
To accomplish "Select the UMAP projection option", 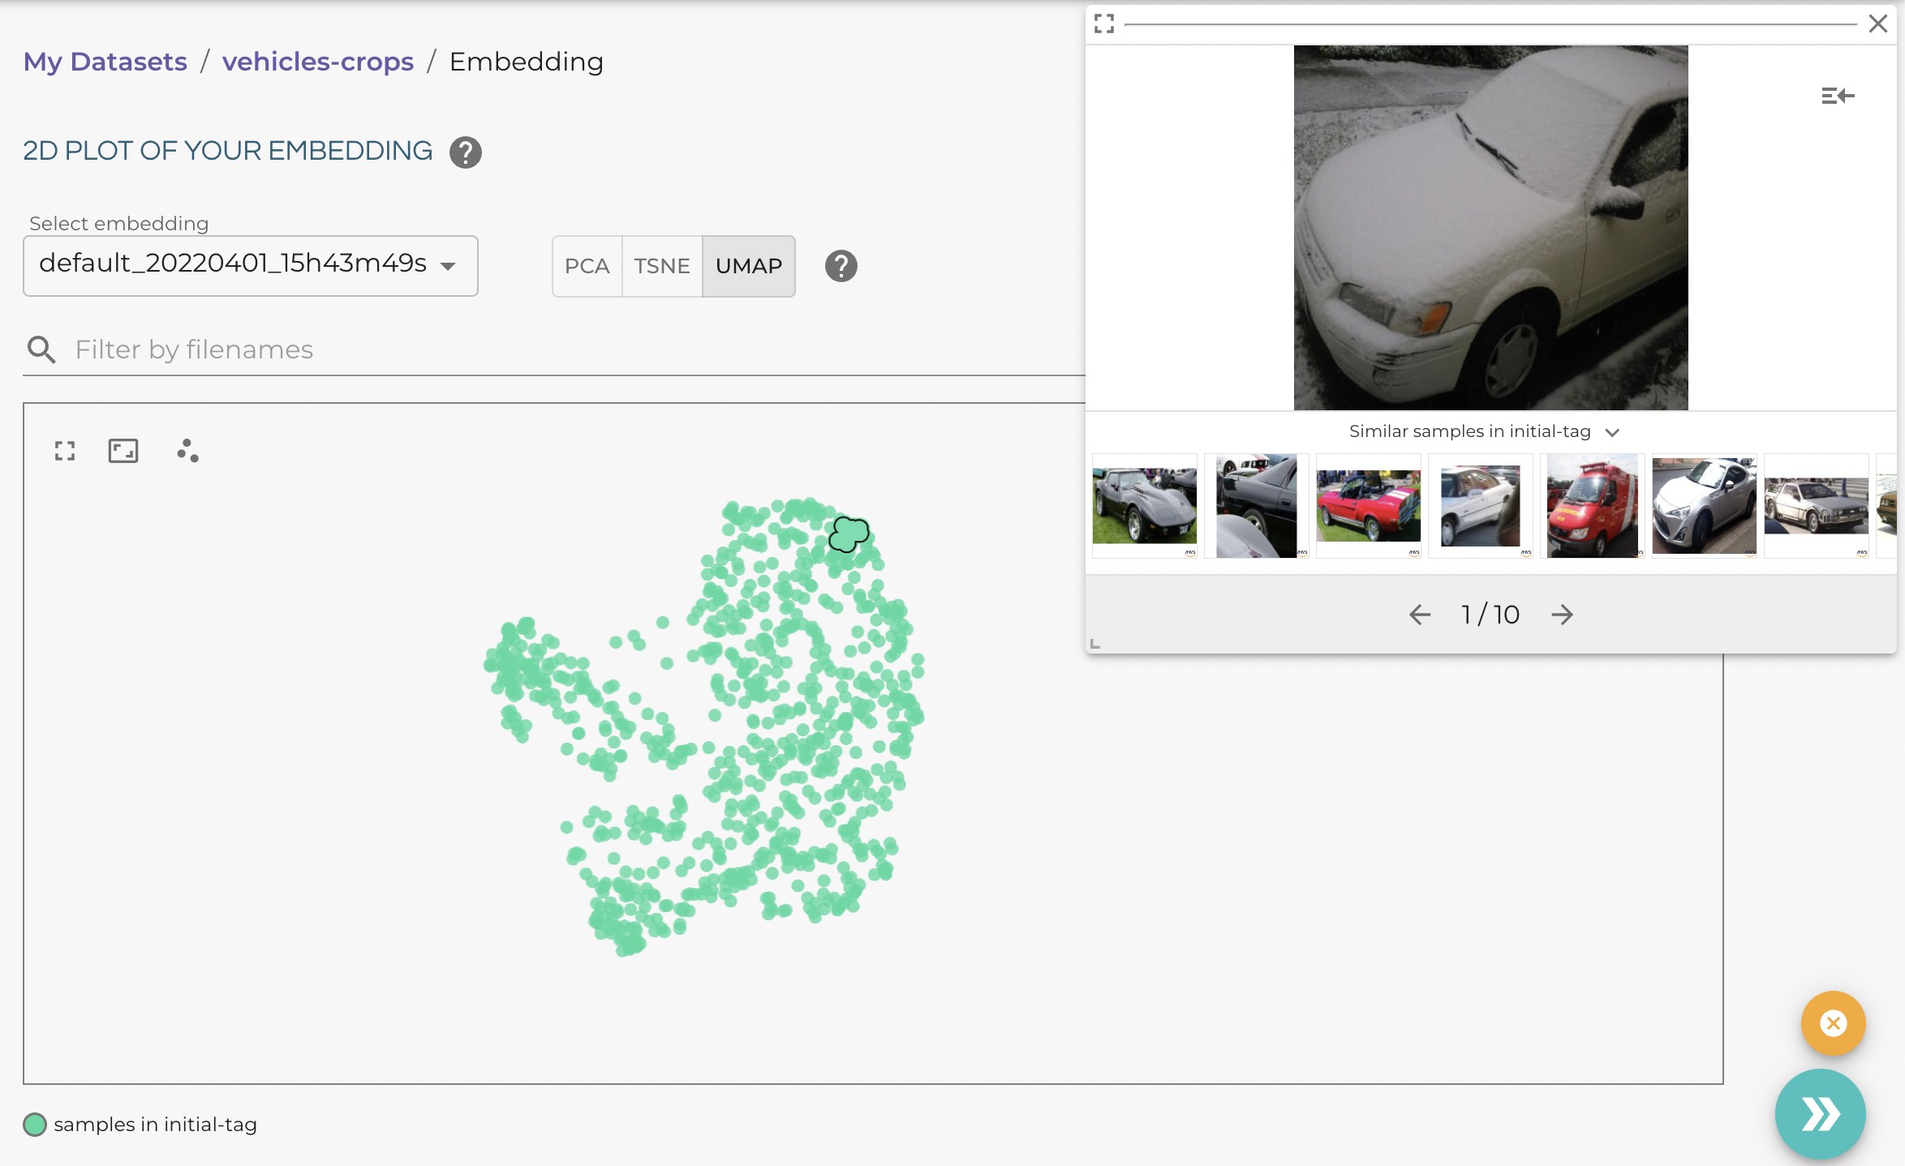I will 748,266.
